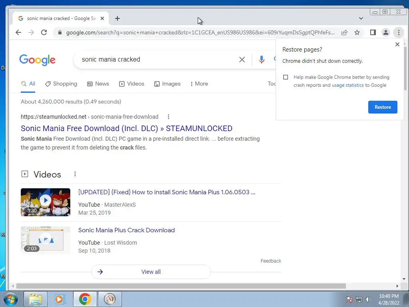409x307 pixels.
Task: Open '[UPDATED] {Fixed} How to install Sonic Mania Plus' link
Action: click(167, 192)
